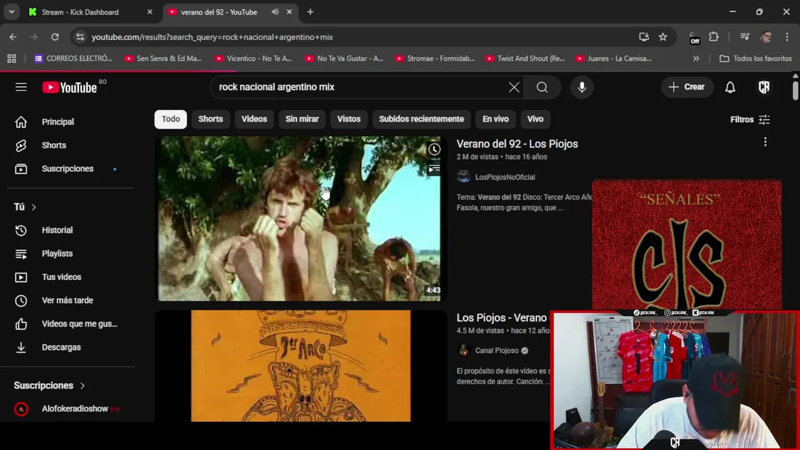The width and height of the screenshot is (800, 450).
Task: Select the Subidos recientemente filter chip
Action: (x=421, y=119)
